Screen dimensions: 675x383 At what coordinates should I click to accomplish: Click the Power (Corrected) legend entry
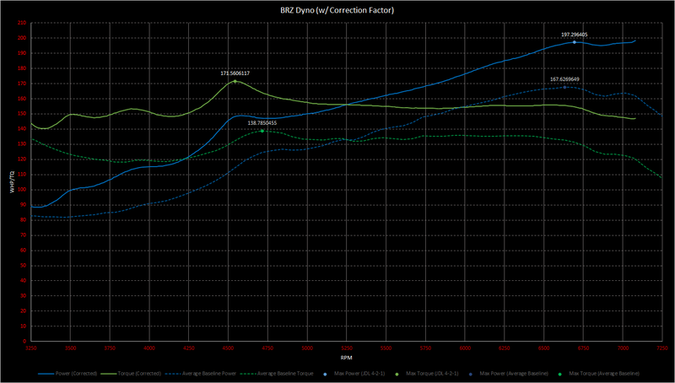pos(67,374)
